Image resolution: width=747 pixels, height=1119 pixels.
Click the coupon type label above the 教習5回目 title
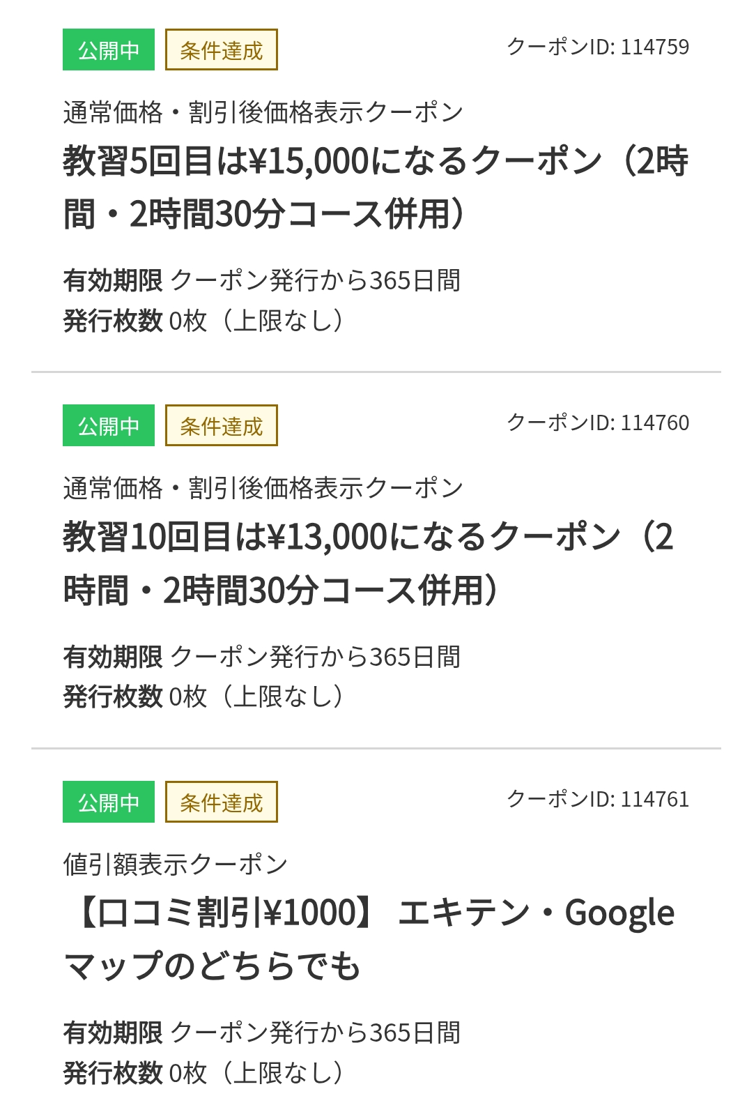263,112
